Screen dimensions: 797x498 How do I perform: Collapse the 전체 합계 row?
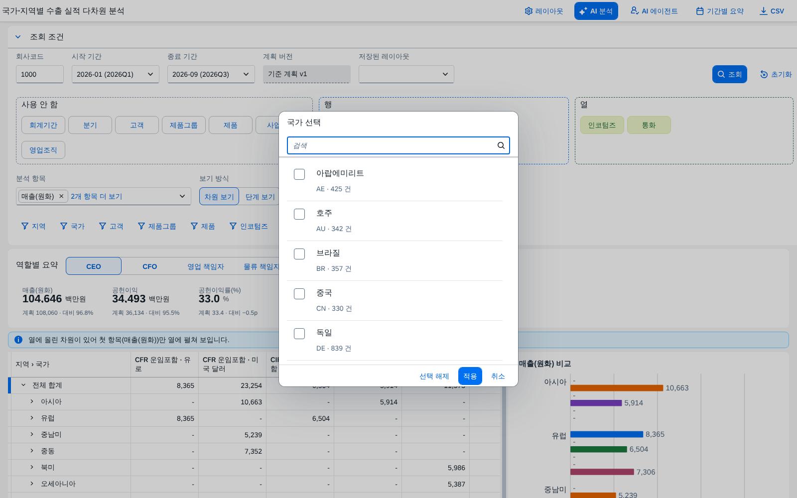click(x=23, y=385)
